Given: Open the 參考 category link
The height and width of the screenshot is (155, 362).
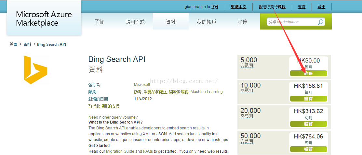Looking at the screenshot, I should point(138,92).
